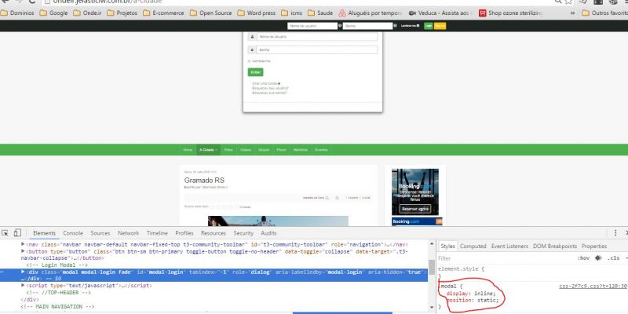Switch to the Profiles tab
This screenshot has height=314, width=628.
click(x=184, y=233)
